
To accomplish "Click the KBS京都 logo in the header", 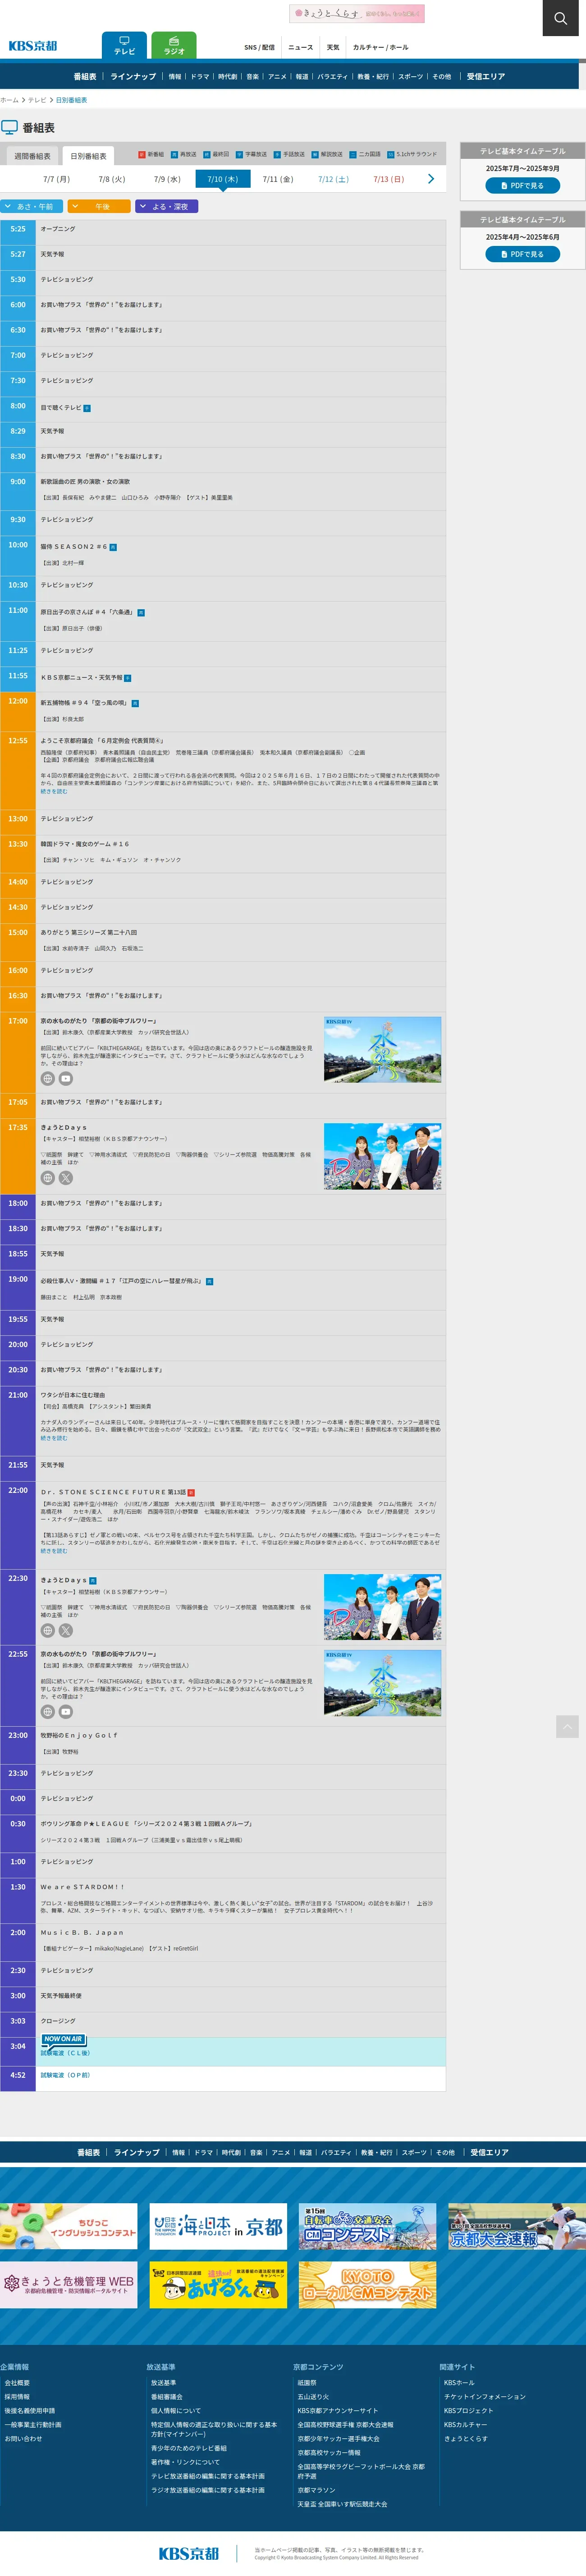I will click(33, 46).
